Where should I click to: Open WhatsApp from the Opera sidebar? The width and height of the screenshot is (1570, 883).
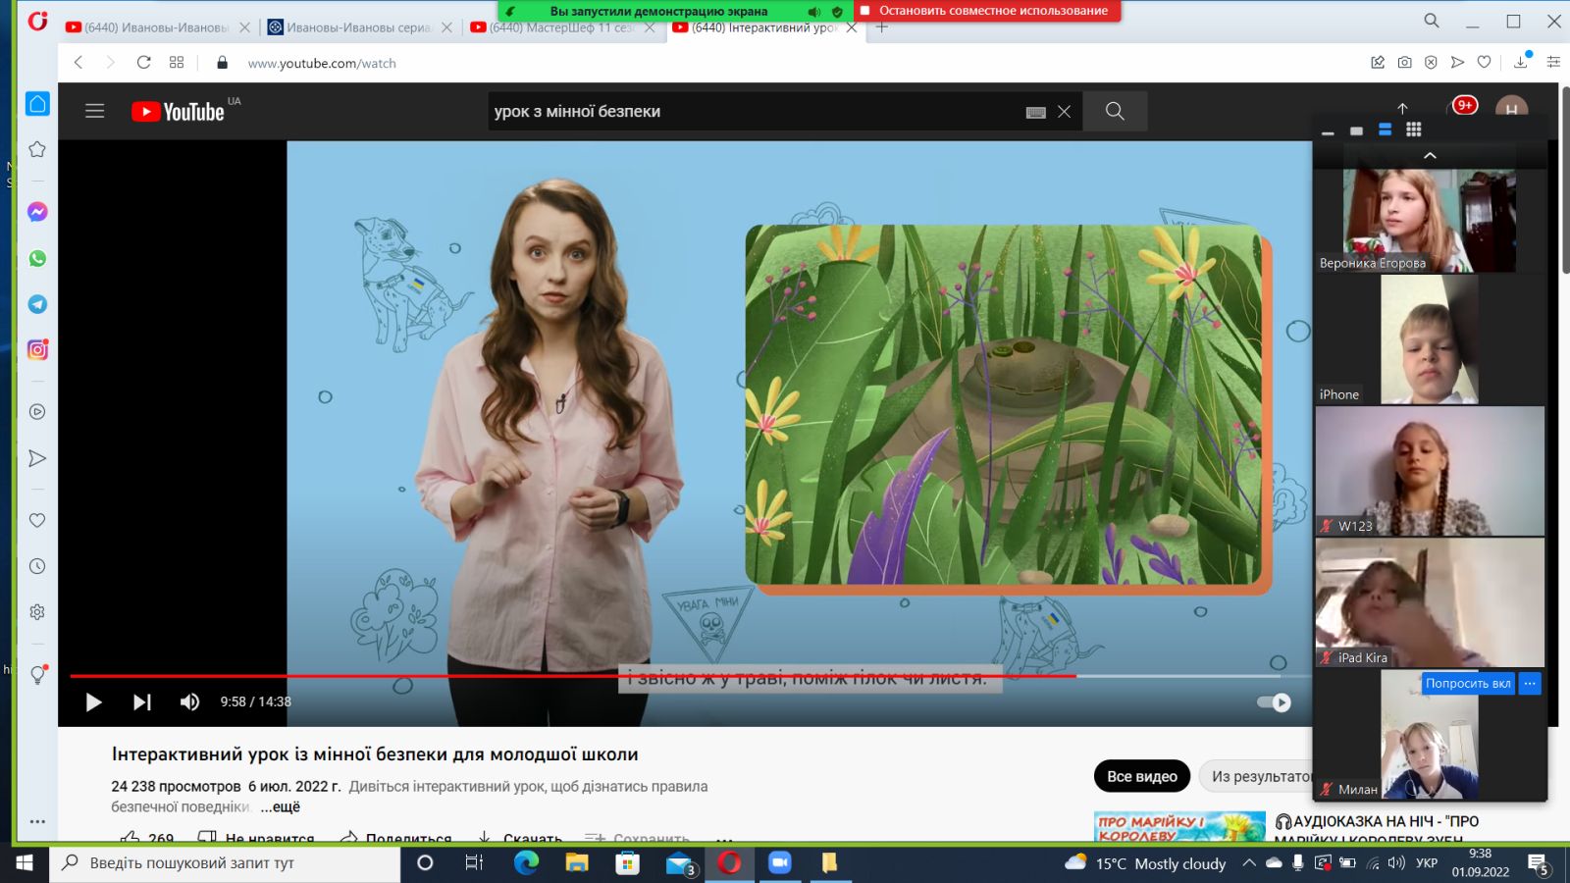[37, 258]
